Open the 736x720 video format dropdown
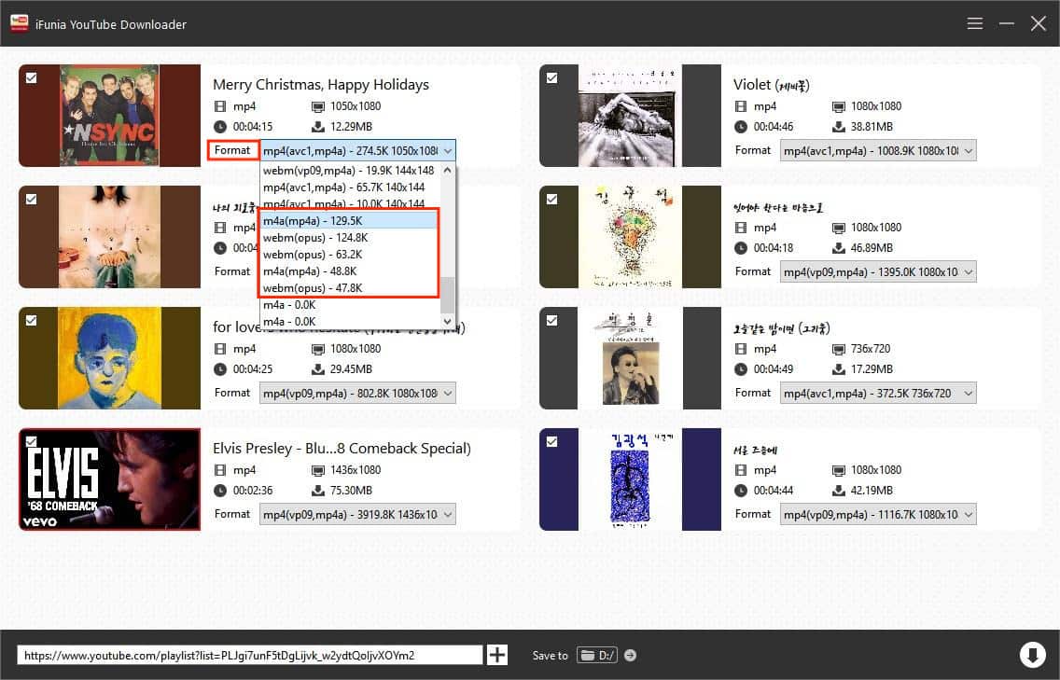 click(878, 393)
